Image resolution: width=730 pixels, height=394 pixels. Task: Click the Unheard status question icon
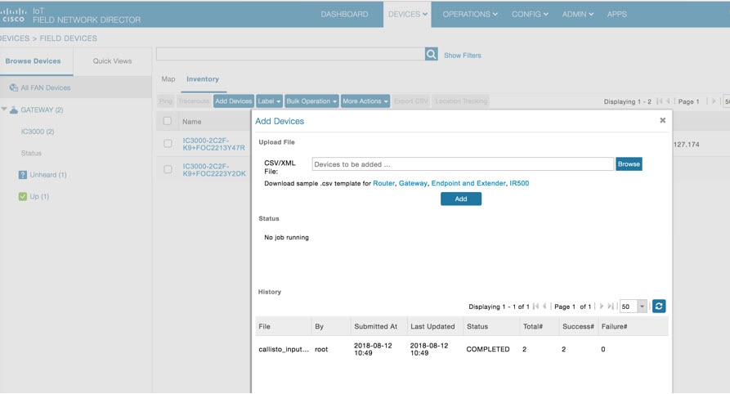click(22, 175)
